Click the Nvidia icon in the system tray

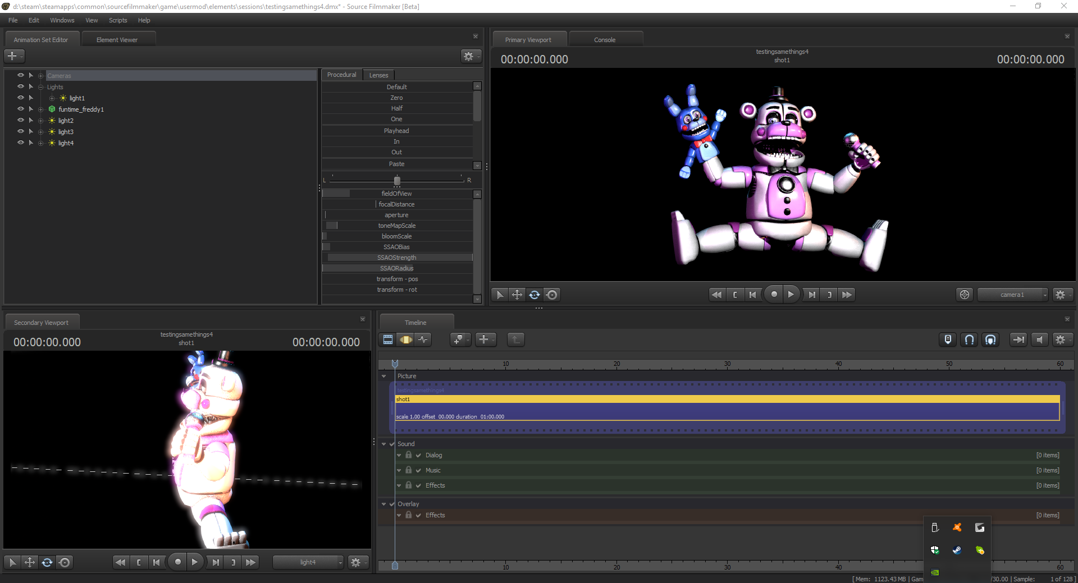click(935, 573)
